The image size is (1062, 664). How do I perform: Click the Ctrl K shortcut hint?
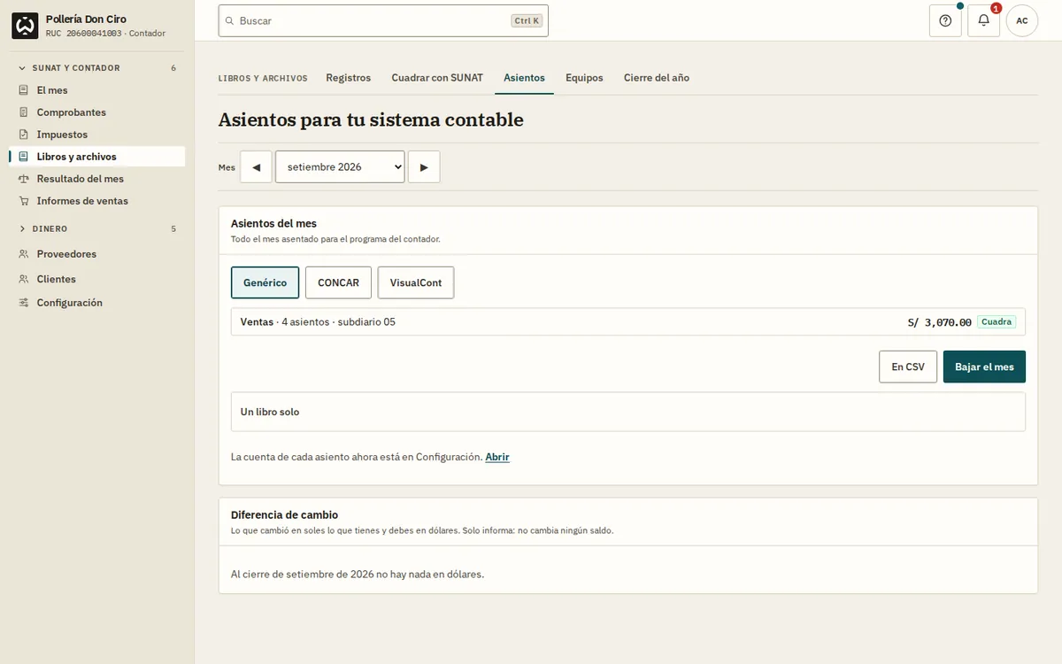(527, 20)
